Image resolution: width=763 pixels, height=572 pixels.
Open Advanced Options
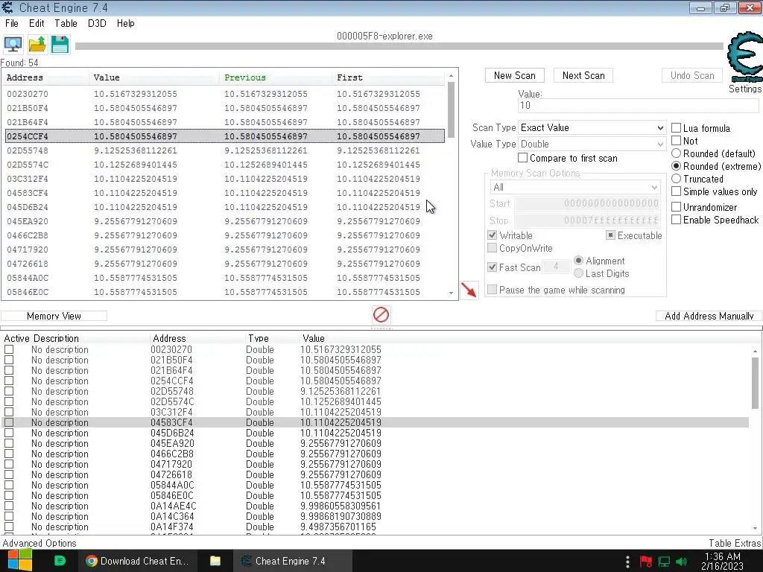(x=39, y=543)
